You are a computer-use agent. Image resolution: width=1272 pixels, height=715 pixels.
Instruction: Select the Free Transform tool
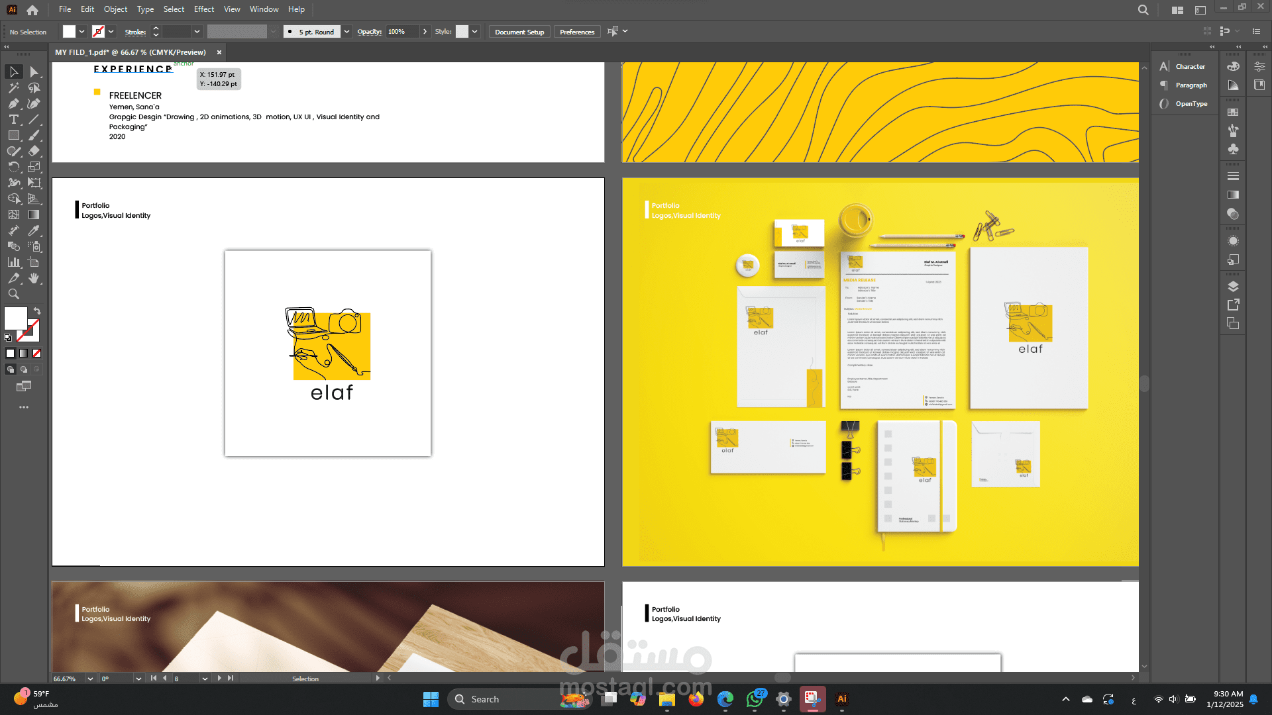tap(34, 183)
